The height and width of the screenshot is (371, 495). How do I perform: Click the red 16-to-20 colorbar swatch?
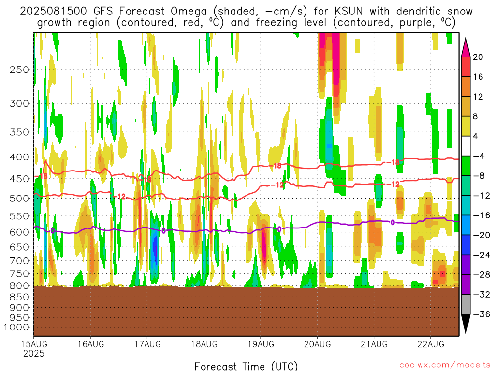[466, 67]
